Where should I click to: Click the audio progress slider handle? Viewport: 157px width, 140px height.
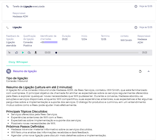click(x=56, y=53)
